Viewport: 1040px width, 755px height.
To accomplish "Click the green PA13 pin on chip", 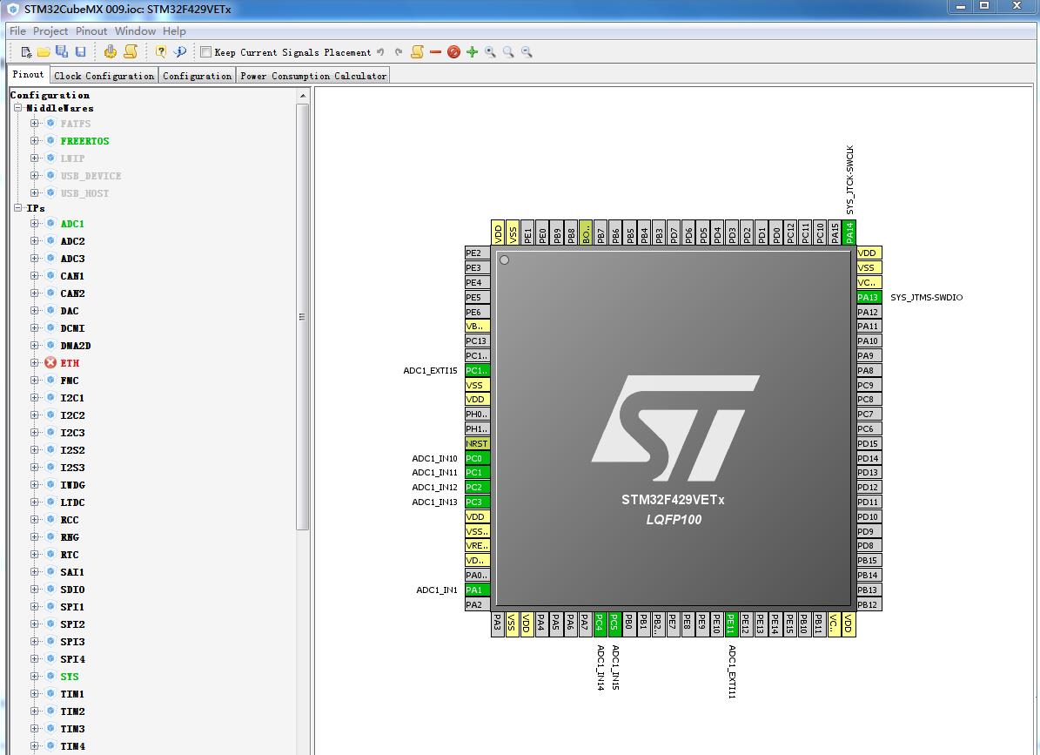I will pos(869,297).
